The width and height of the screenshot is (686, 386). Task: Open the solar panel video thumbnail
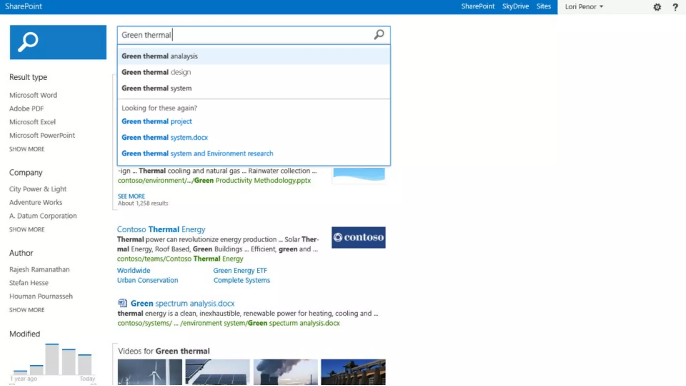coord(217,372)
